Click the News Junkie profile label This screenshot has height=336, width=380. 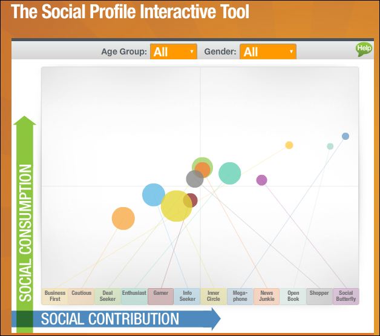267,296
